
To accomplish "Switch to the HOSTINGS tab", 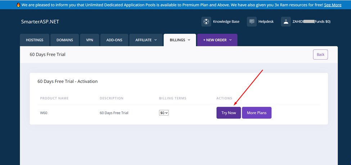I will coord(35,40).
